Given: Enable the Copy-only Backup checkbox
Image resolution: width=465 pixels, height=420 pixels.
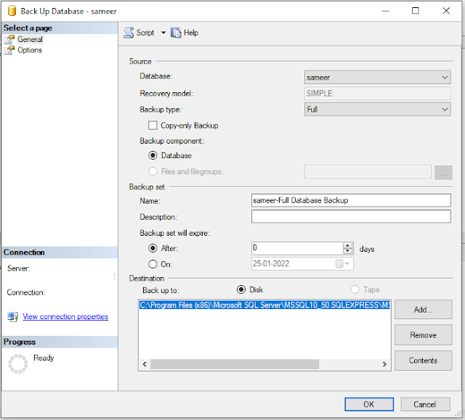Looking at the screenshot, I should pos(153,125).
